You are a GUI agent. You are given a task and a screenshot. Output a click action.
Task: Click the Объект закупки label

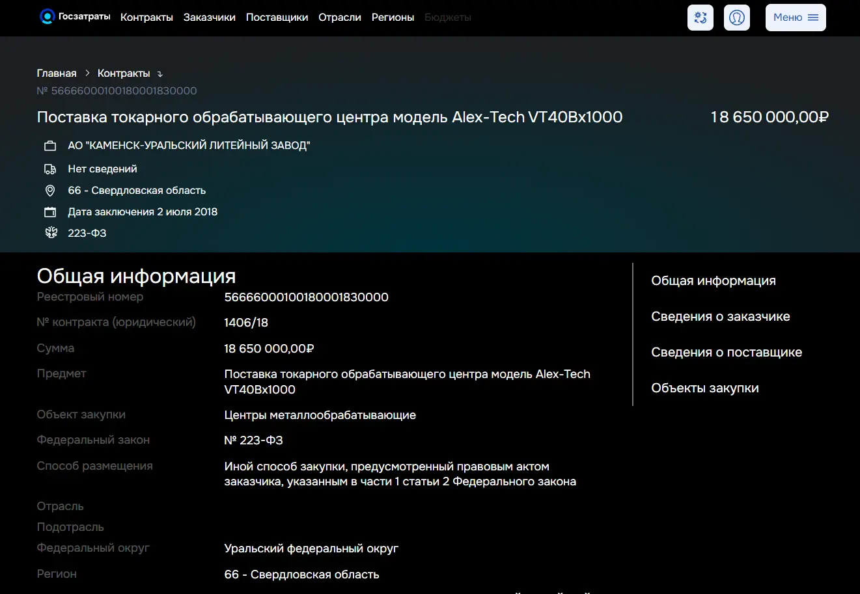pyautogui.click(x=81, y=415)
